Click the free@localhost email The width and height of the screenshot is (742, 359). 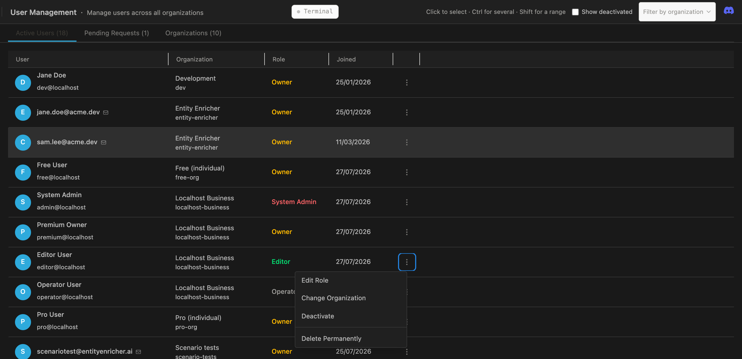pyautogui.click(x=58, y=177)
